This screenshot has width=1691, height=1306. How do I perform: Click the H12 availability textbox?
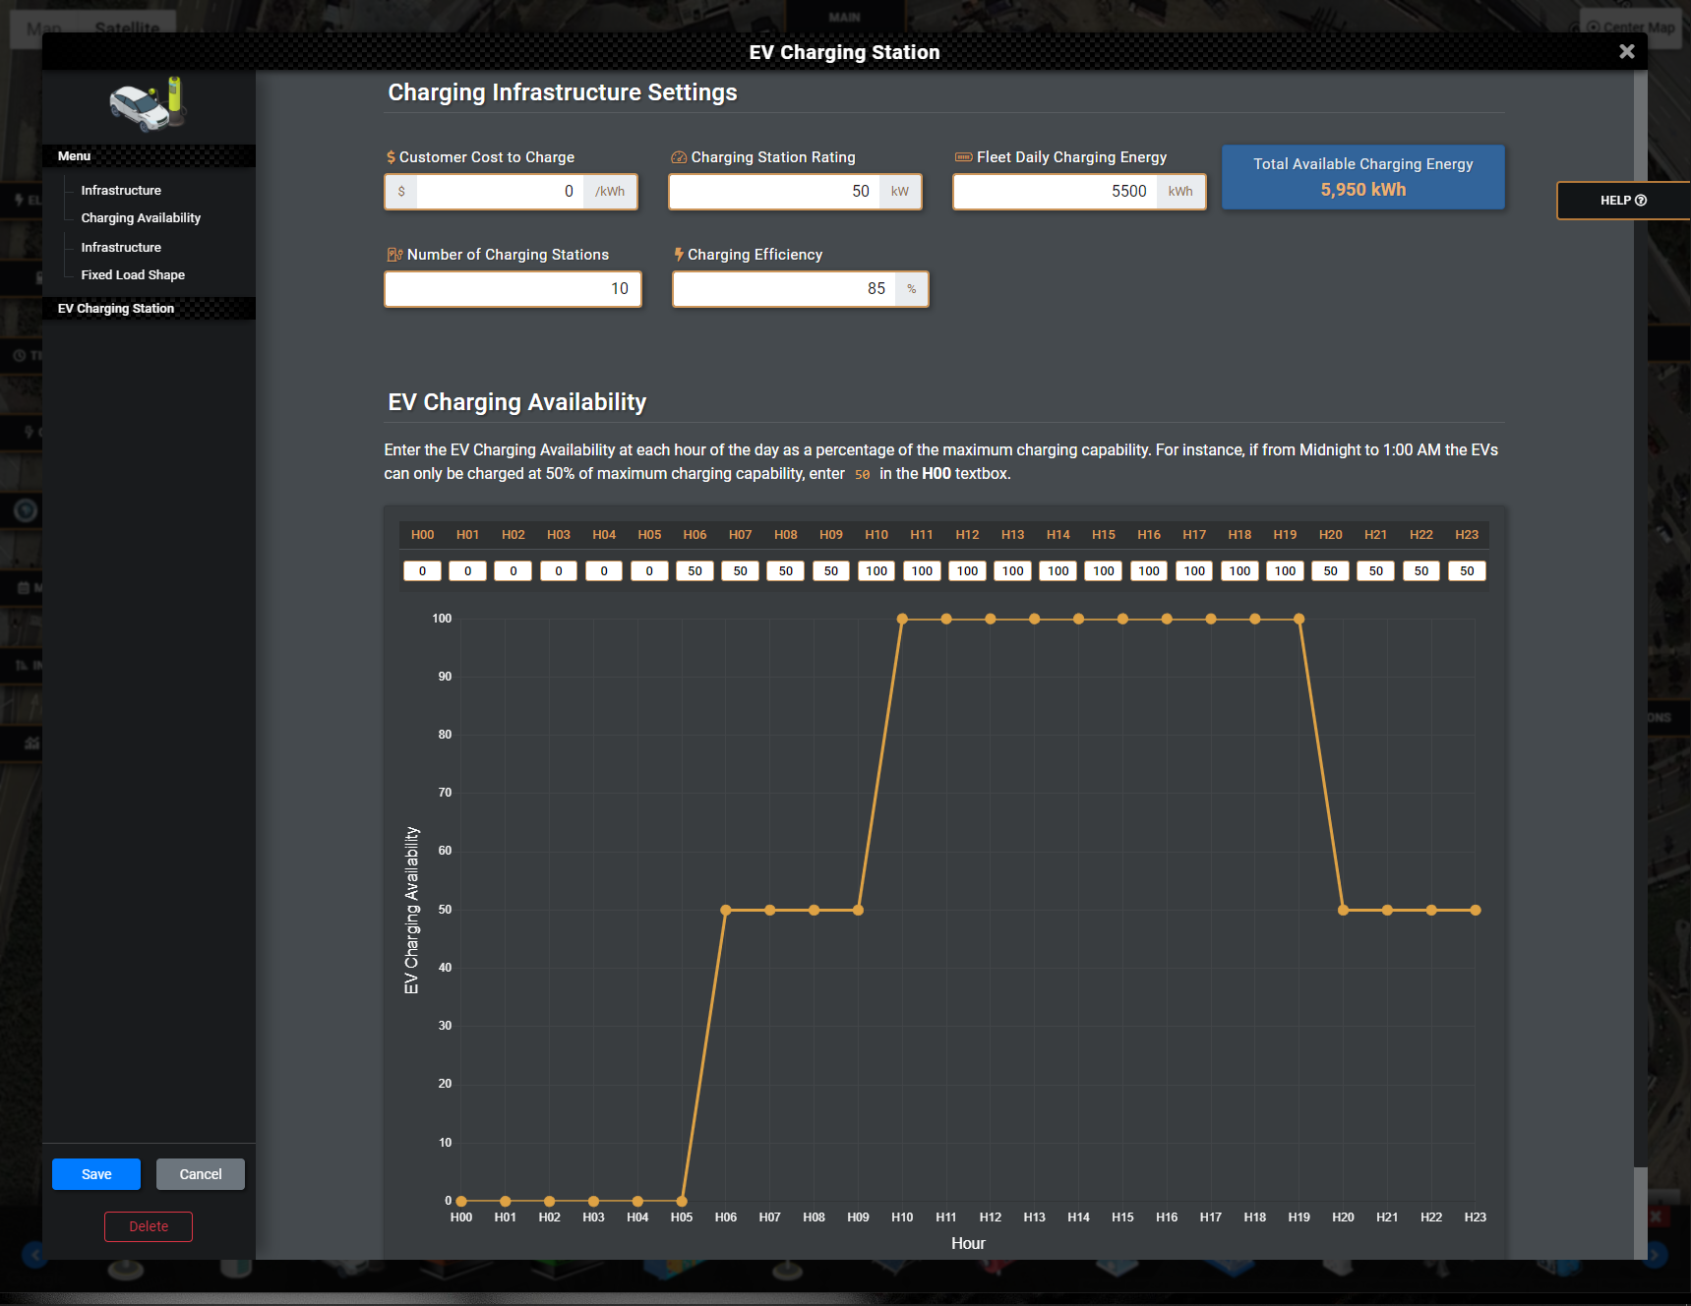click(967, 571)
